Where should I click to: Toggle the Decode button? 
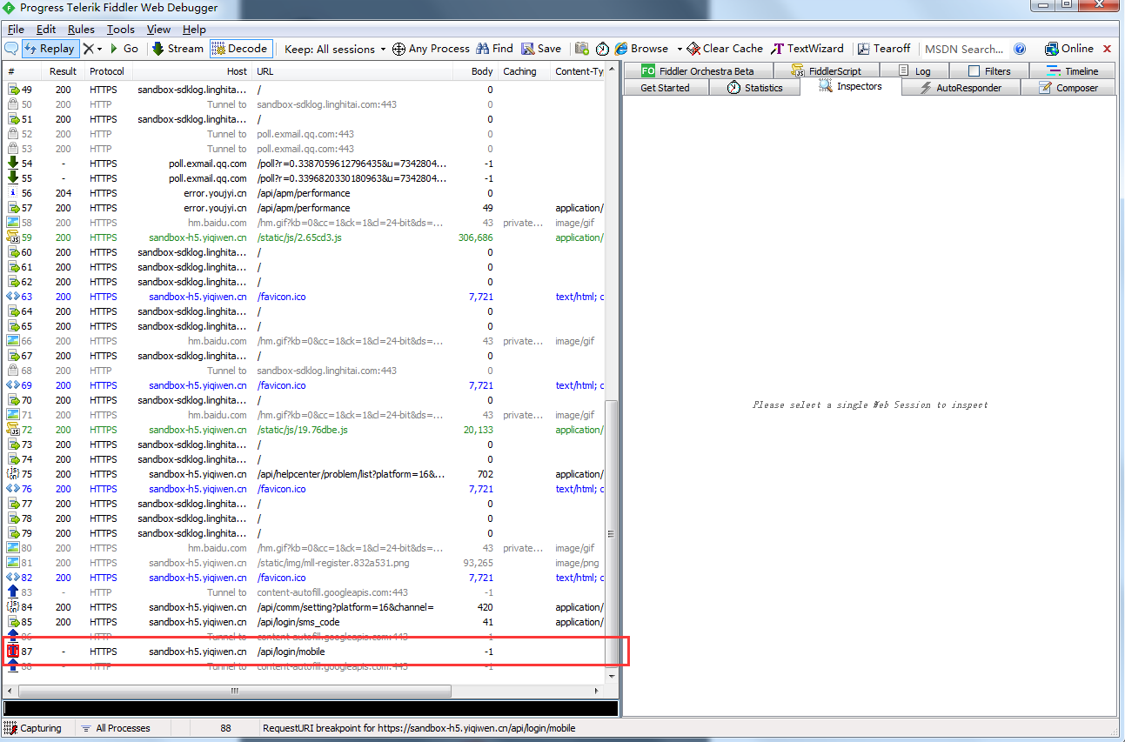pyautogui.click(x=240, y=49)
